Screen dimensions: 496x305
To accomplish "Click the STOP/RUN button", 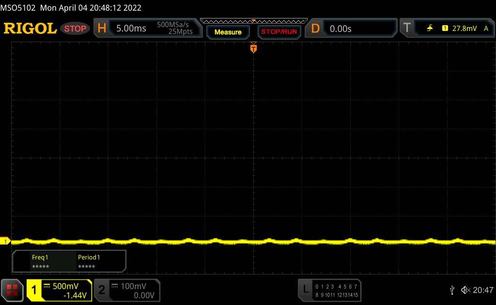I will click(279, 32).
